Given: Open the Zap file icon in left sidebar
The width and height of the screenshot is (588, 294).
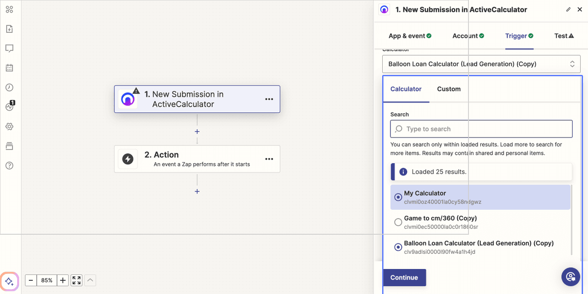Looking at the screenshot, I should (x=9, y=29).
